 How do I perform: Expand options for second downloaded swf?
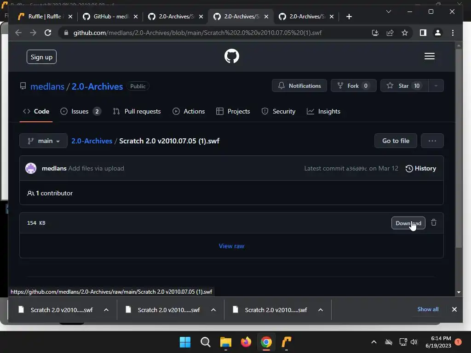coord(213,310)
